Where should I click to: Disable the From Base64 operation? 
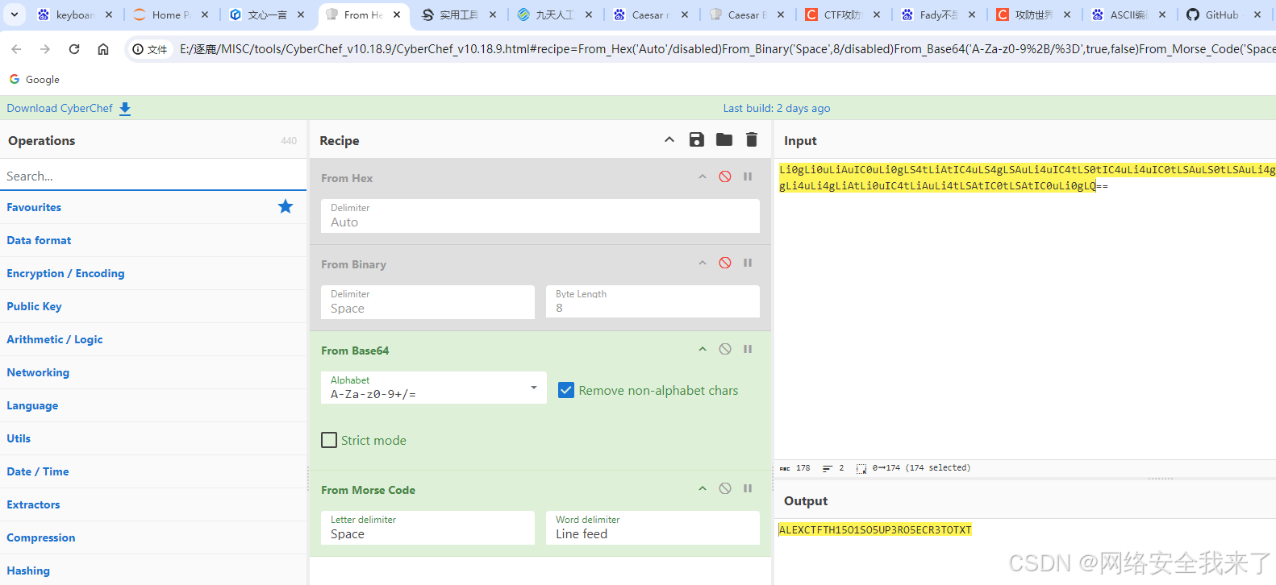point(725,349)
